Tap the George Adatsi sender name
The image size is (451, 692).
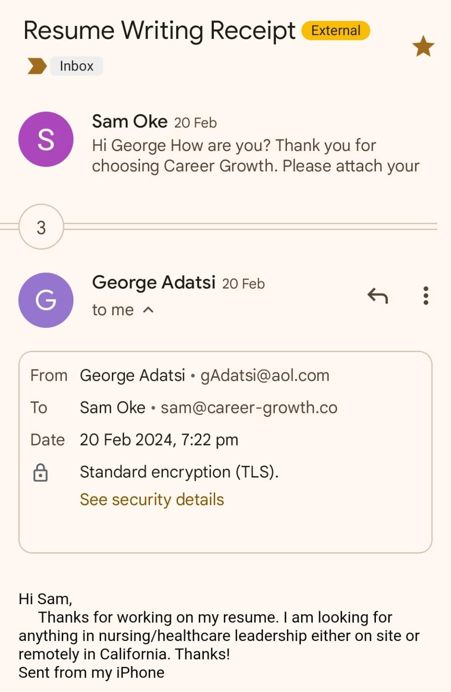pos(153,283)
